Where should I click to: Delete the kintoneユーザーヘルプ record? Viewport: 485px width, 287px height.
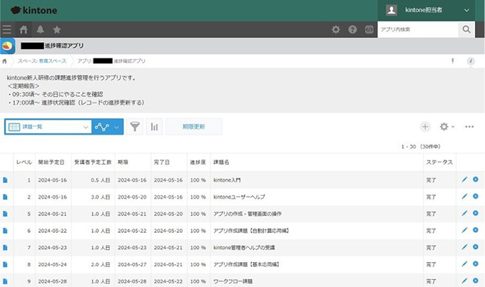[476, 197]
